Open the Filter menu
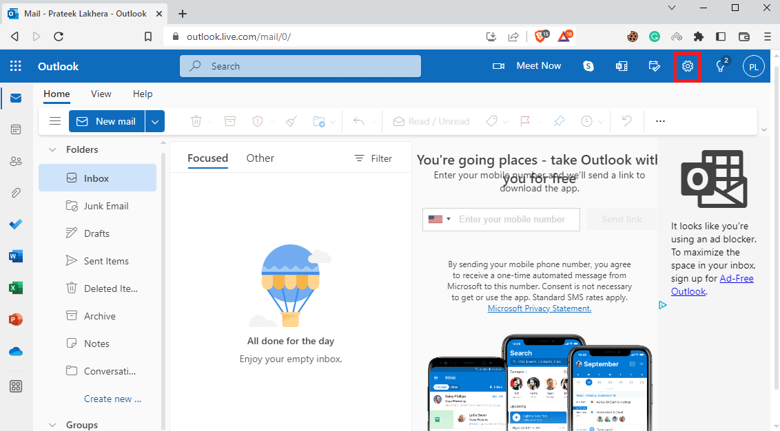The width and height of the screenshot is (780, 431). tap(373, 158)
